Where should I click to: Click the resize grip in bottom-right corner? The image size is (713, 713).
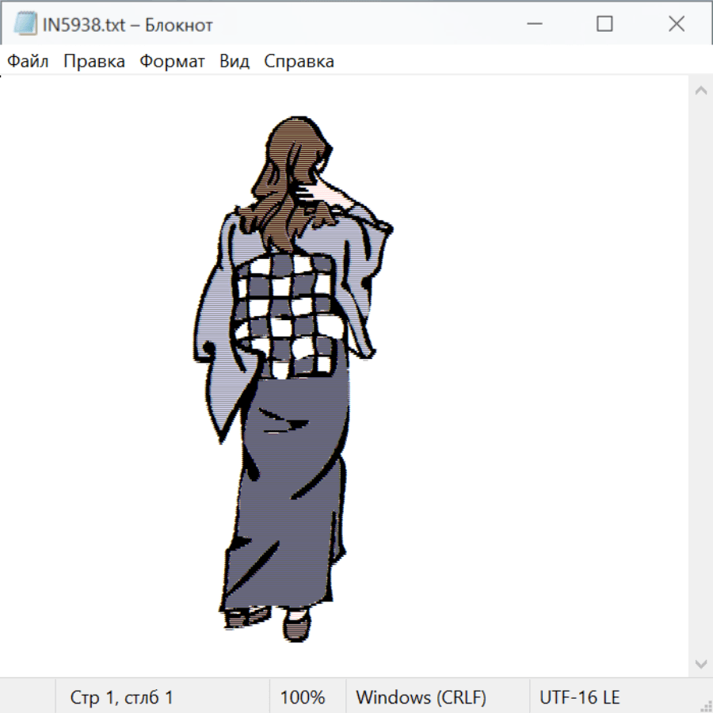coord(705,705)
